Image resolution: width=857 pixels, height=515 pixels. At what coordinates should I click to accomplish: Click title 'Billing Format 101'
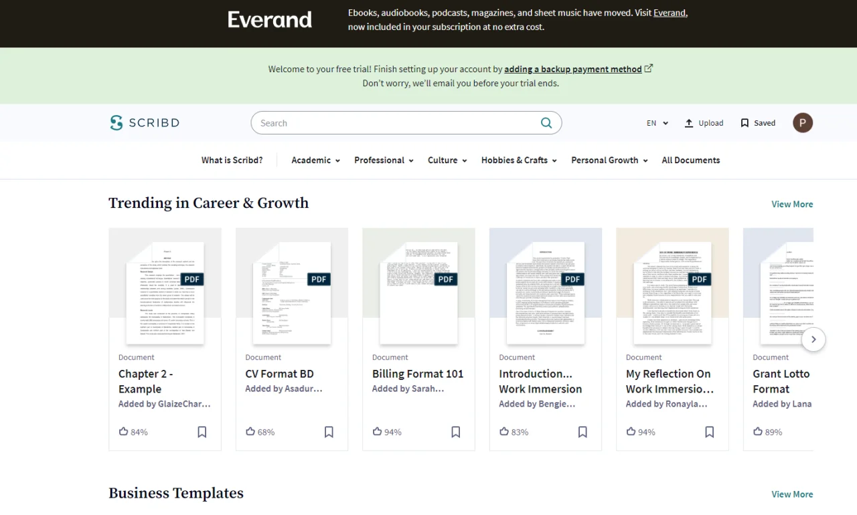point(418,374)
